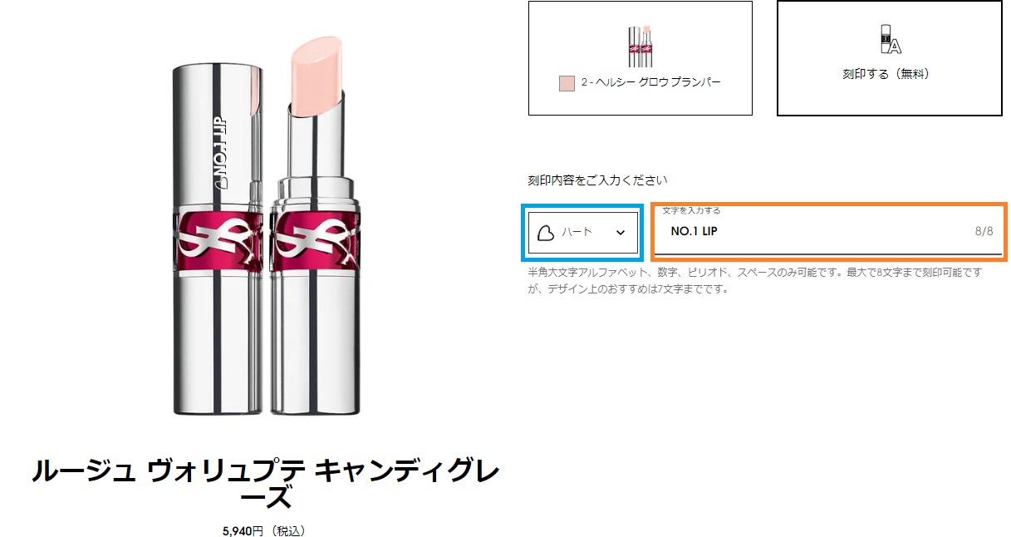Click the 8/8 character counter

(x=984, y=232)
